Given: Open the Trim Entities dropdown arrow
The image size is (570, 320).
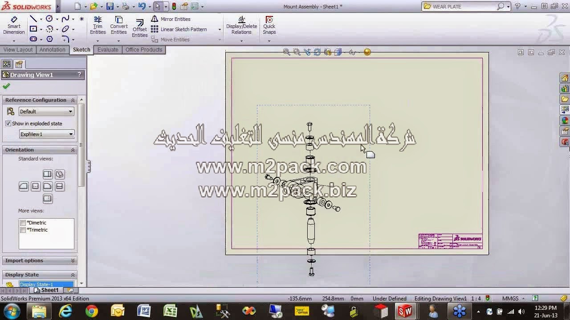Looking at the screenshot, I should [98, 41].
